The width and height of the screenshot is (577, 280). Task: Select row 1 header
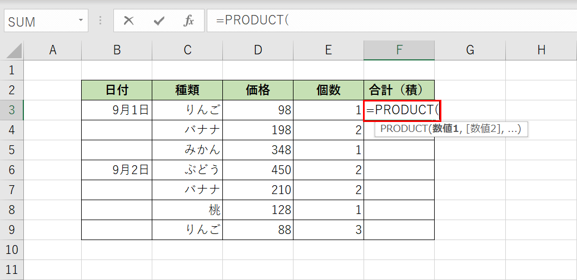point(12,70)
